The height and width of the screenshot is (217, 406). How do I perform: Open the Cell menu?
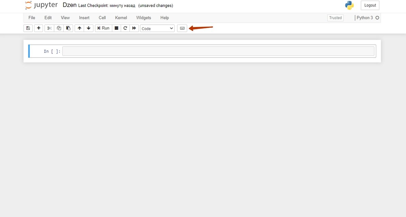[102, 18]
